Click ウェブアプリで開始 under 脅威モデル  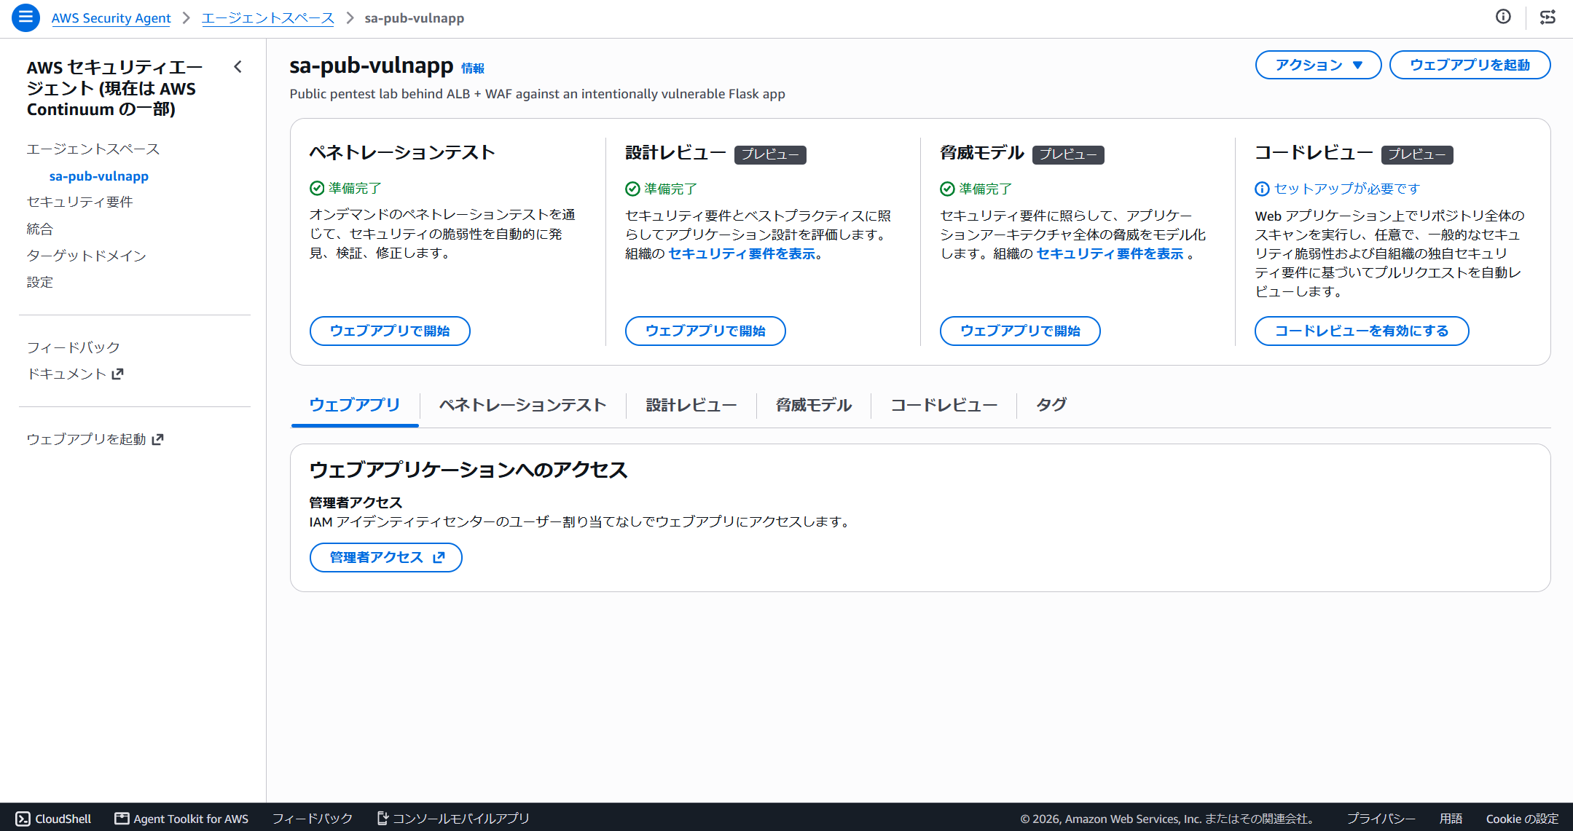(x=1020, y=331)
